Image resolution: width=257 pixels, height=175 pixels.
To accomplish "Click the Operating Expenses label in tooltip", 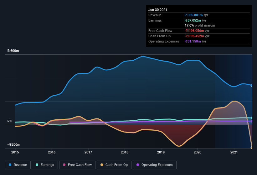I will click(x=164, y=41).
